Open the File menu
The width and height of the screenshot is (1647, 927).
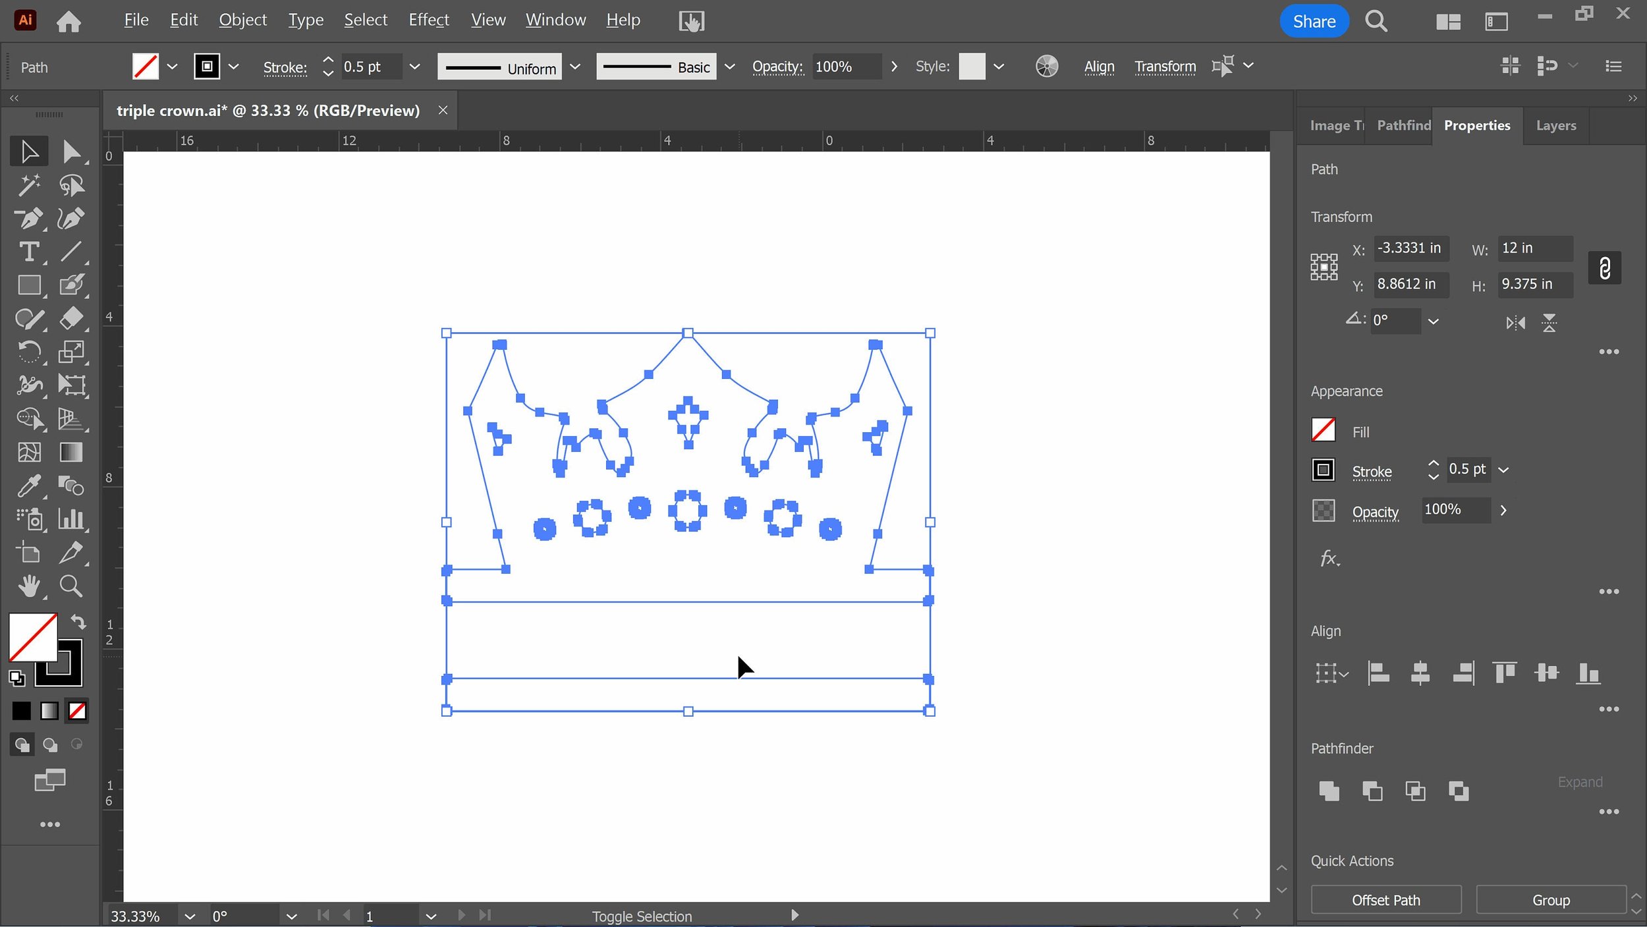[136, 20]
